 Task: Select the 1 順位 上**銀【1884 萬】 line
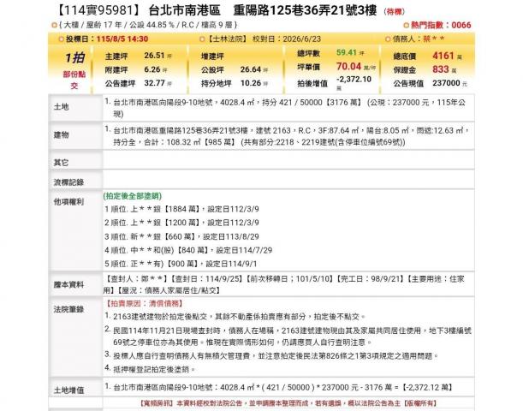(181, 209)
